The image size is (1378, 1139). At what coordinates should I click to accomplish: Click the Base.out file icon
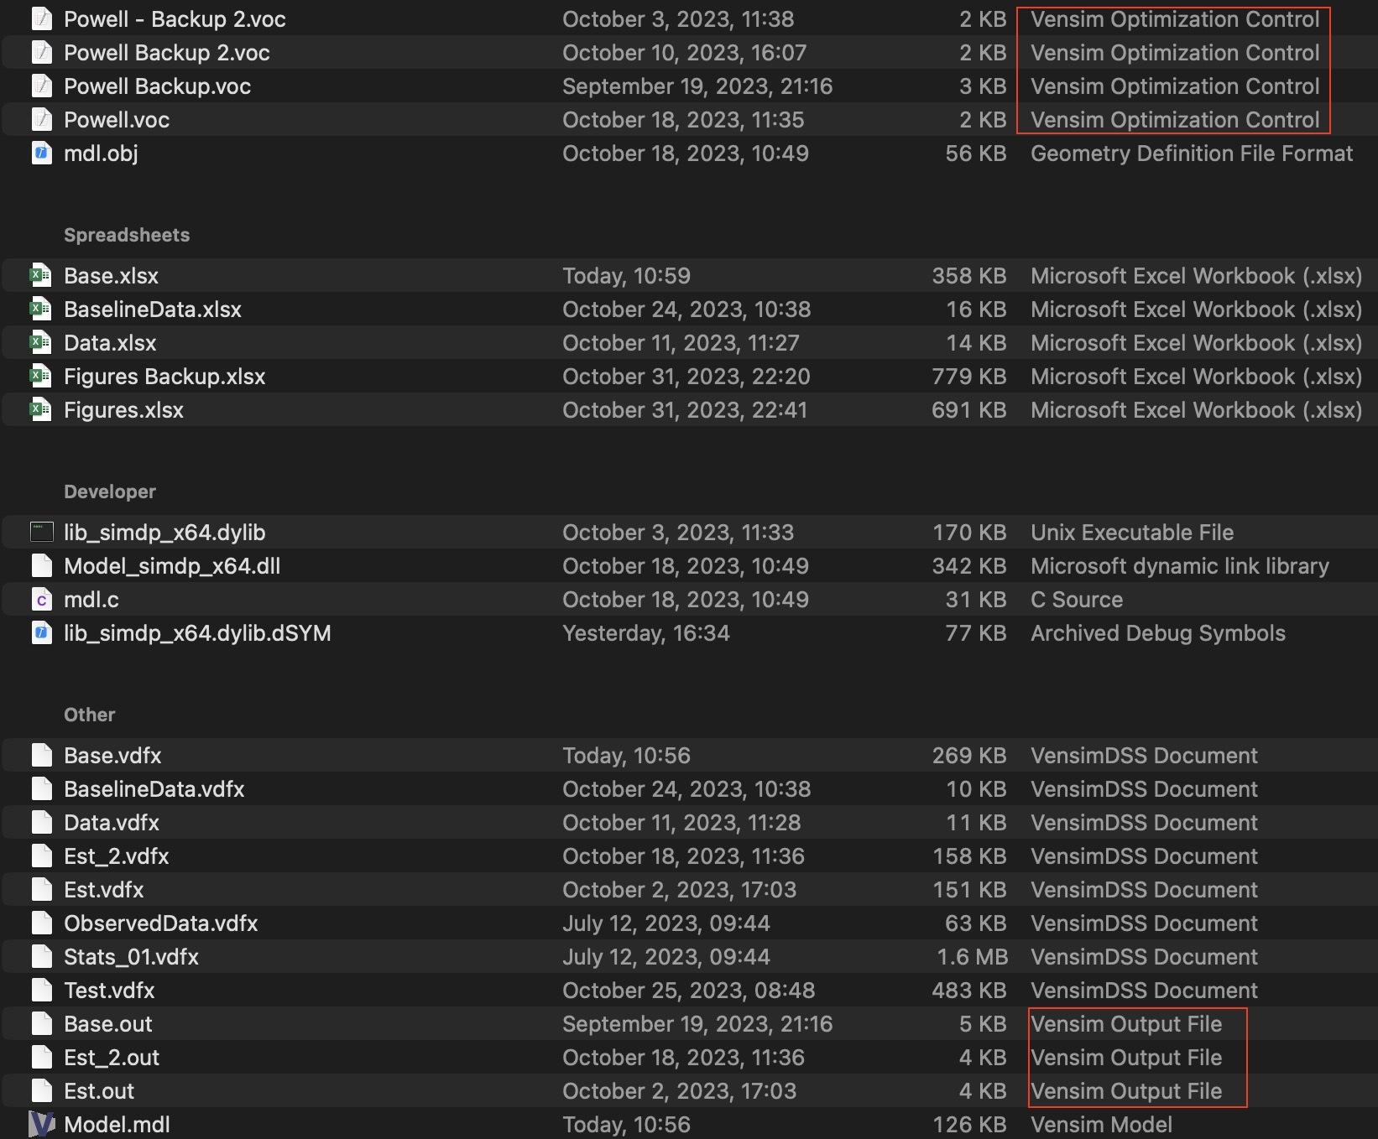[x=41, y=1024]
